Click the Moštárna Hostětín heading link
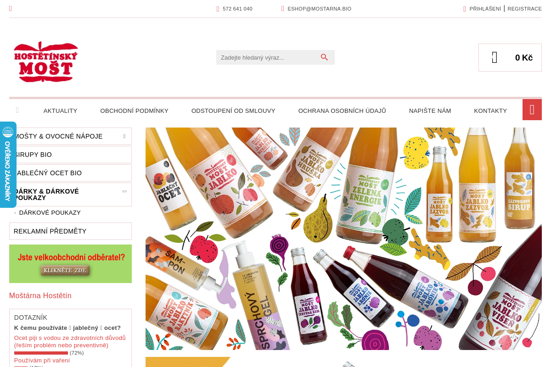Screen dimensions: 551x367 (40, 296)
